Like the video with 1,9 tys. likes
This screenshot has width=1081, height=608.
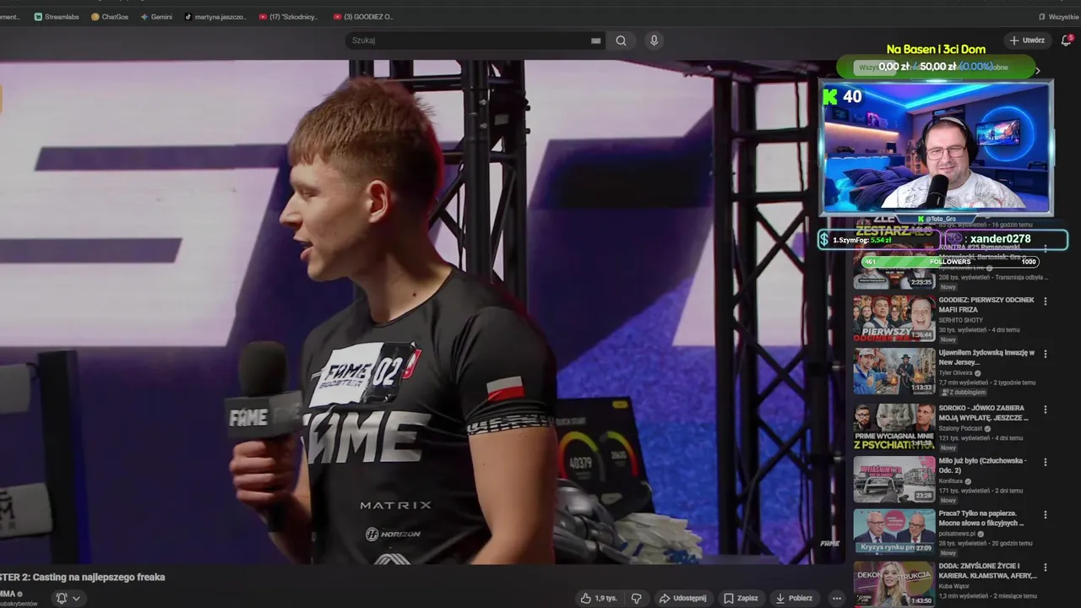[599, 598]
